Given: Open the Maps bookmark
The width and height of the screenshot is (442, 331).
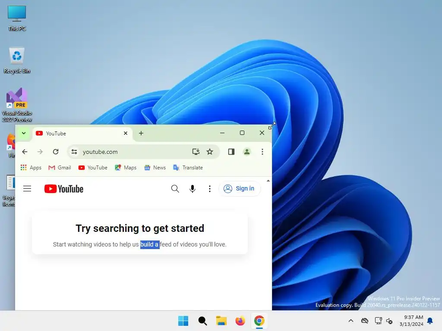Looking at the screenshot, I should 126,168.
